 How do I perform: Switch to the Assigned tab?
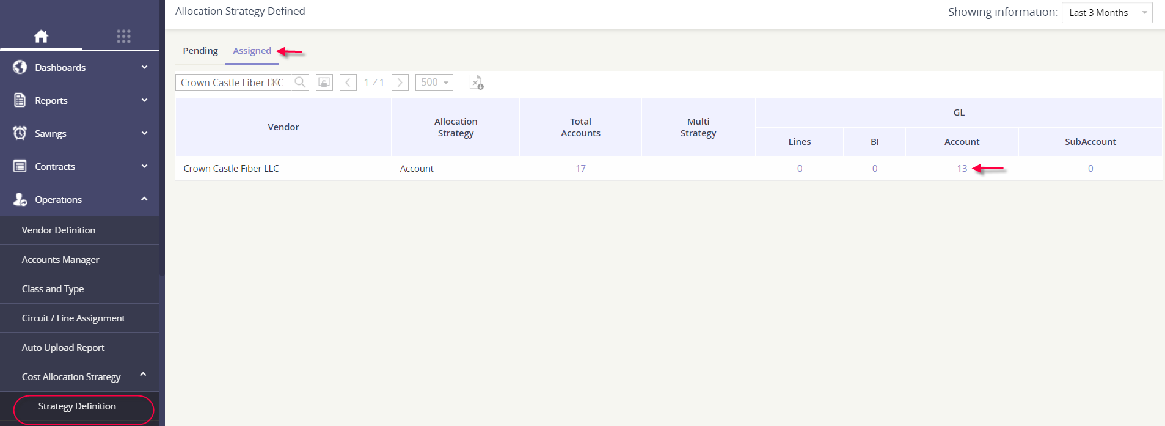pyautogui.click(x=252, y=51)
